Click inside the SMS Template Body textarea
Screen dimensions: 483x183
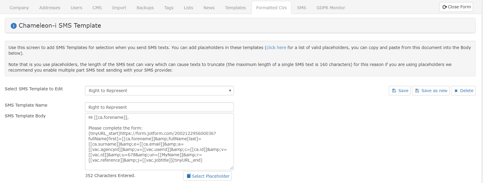coord(159,141)
